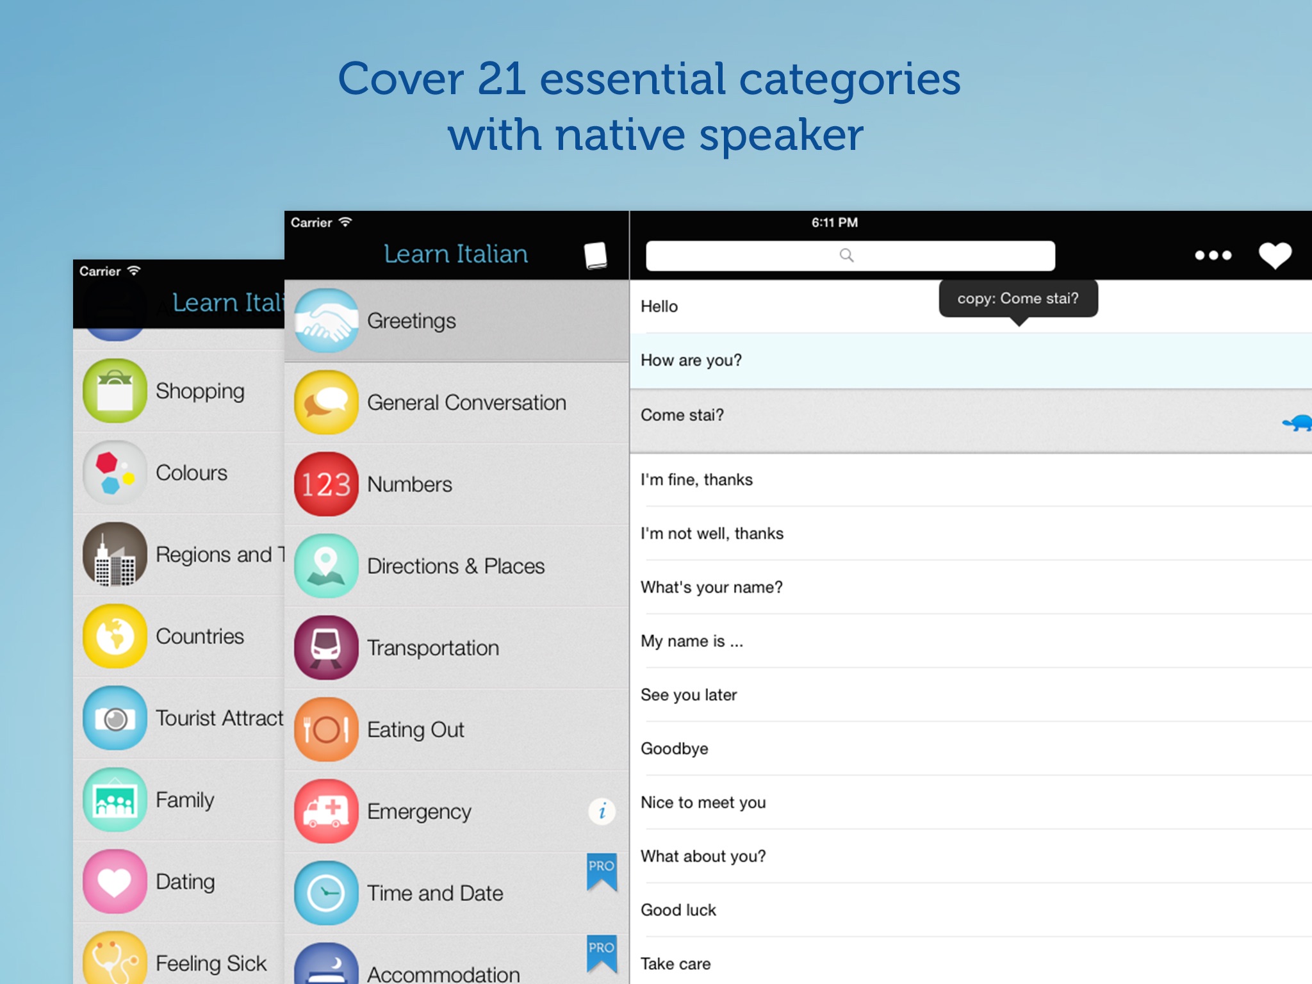Tap the heart favorites icon
Image resolution: width=1312 pixels, height=984 pixels.
coord(1274,256)
